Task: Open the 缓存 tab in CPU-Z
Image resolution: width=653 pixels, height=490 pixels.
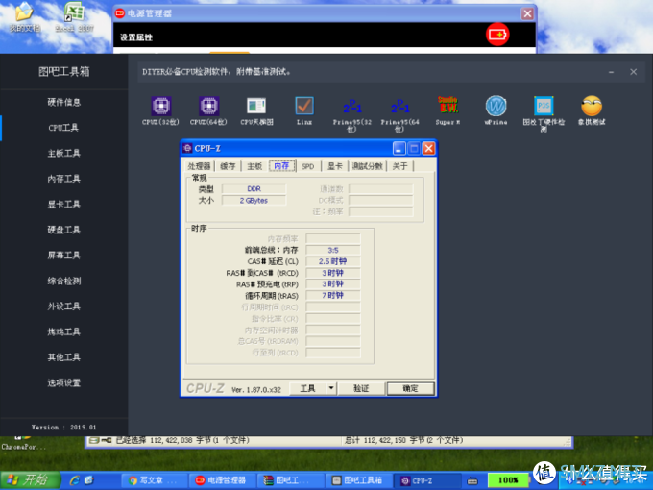Action: click(228, 166)
